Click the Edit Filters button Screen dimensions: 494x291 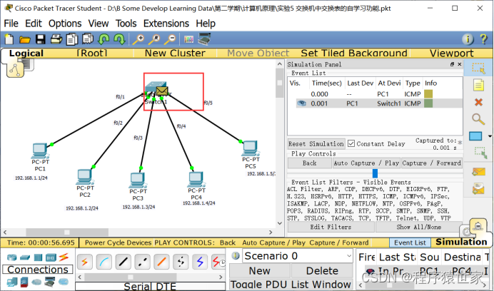click(331, 227)
